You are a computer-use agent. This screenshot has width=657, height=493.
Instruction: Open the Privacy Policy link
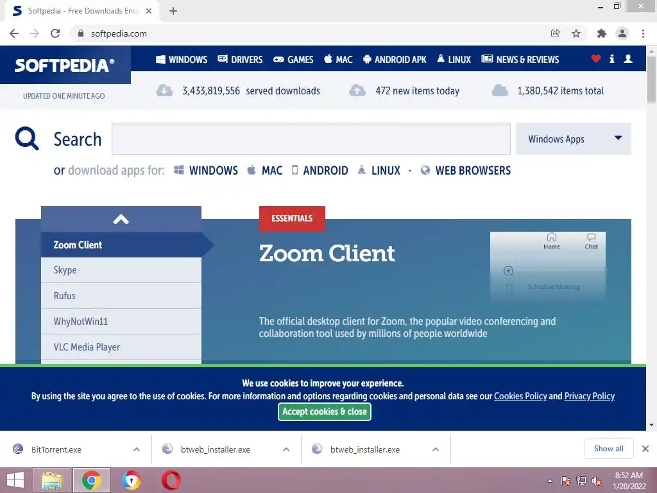pos(589,396)
